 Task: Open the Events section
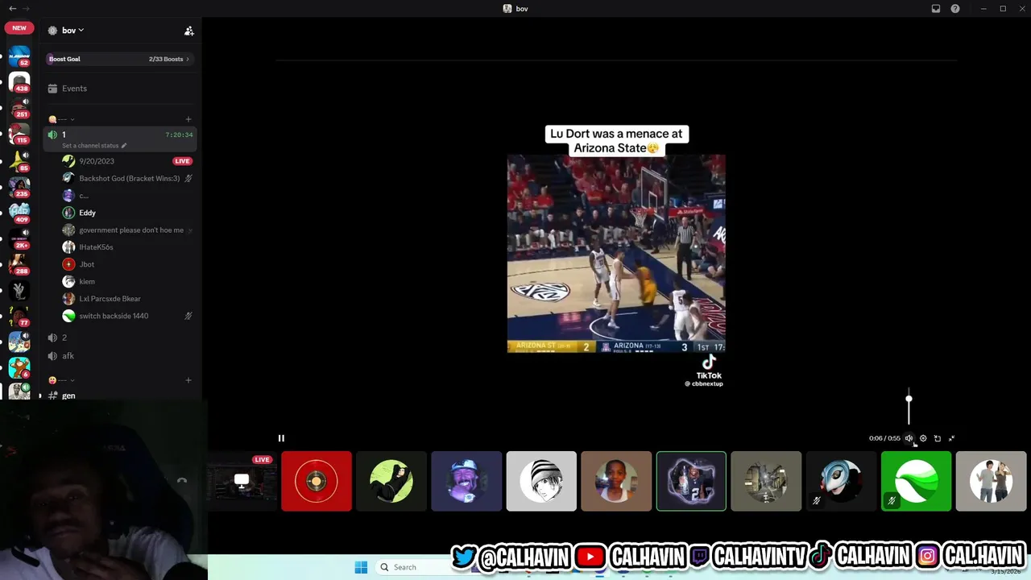(119, 89)
